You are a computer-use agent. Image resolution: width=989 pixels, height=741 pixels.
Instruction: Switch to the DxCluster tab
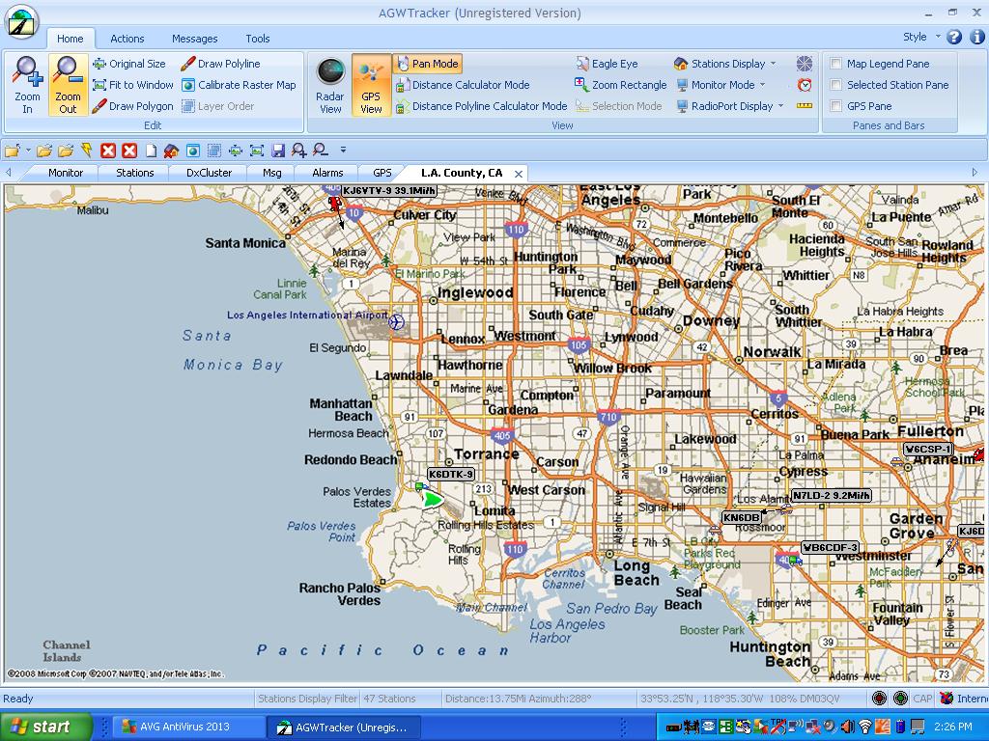click(209, 173)
